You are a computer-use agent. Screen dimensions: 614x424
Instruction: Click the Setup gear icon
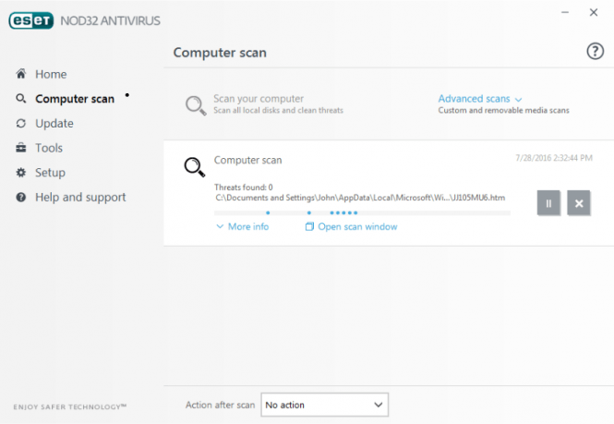(x=20, y=173)
